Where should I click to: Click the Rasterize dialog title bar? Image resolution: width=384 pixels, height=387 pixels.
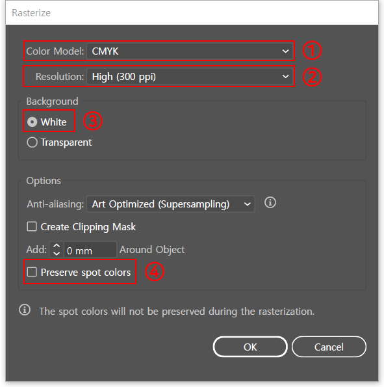click(192, 13)
